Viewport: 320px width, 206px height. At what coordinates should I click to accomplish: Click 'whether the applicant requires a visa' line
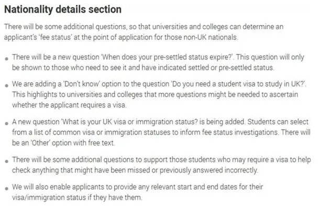point(69,105)
